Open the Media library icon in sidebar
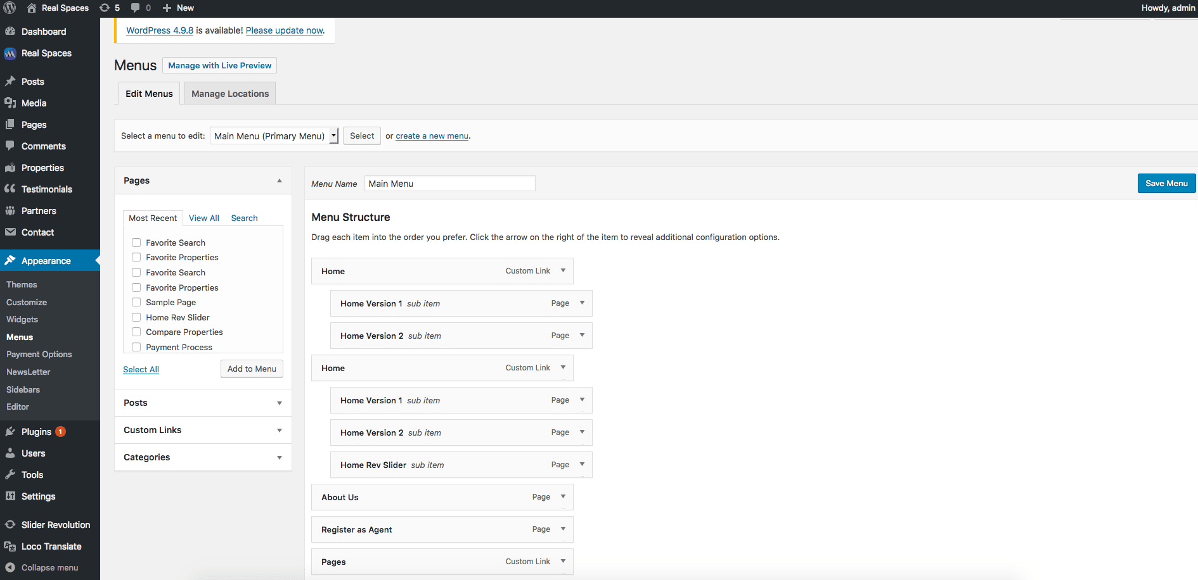 click(x=10, y=103)
